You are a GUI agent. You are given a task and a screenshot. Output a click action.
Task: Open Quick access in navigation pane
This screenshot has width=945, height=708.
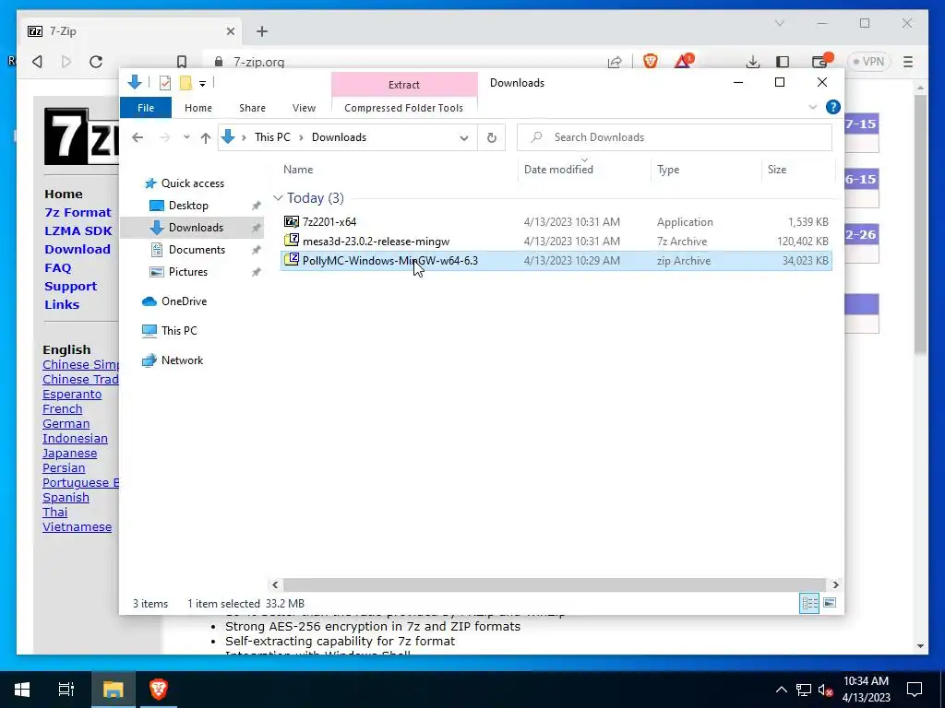coord(192,183)
